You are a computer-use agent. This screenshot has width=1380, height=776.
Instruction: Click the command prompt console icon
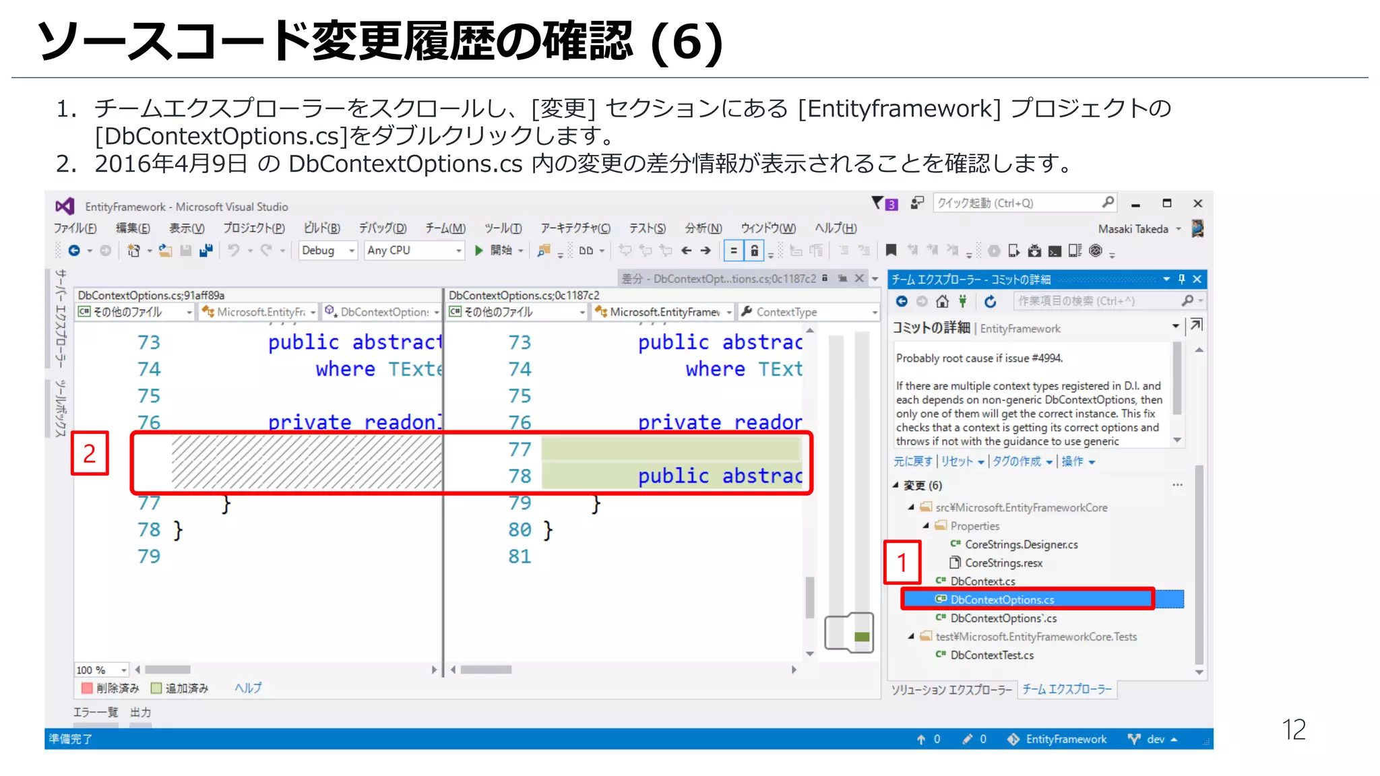[1055, 251]
